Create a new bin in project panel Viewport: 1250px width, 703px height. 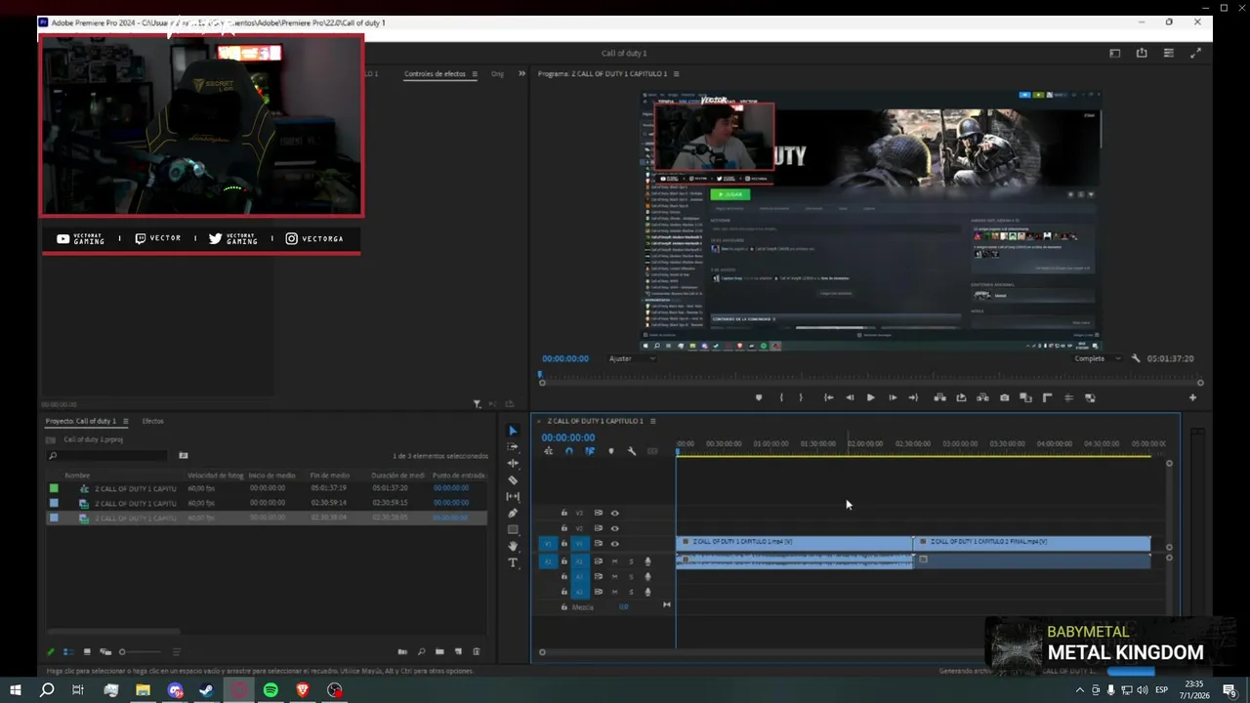coord(439,651)
